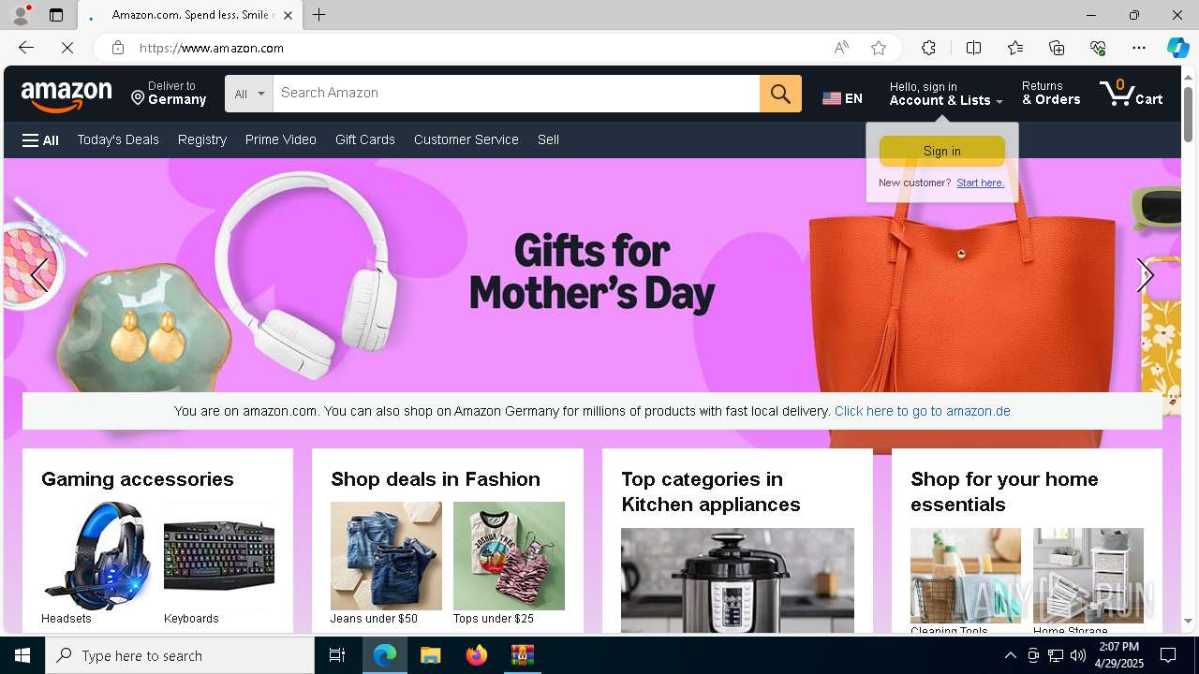Open the shopping Cart icon
The height and width of the screenshot is (674, 1199).
[x=1132, y=93]
